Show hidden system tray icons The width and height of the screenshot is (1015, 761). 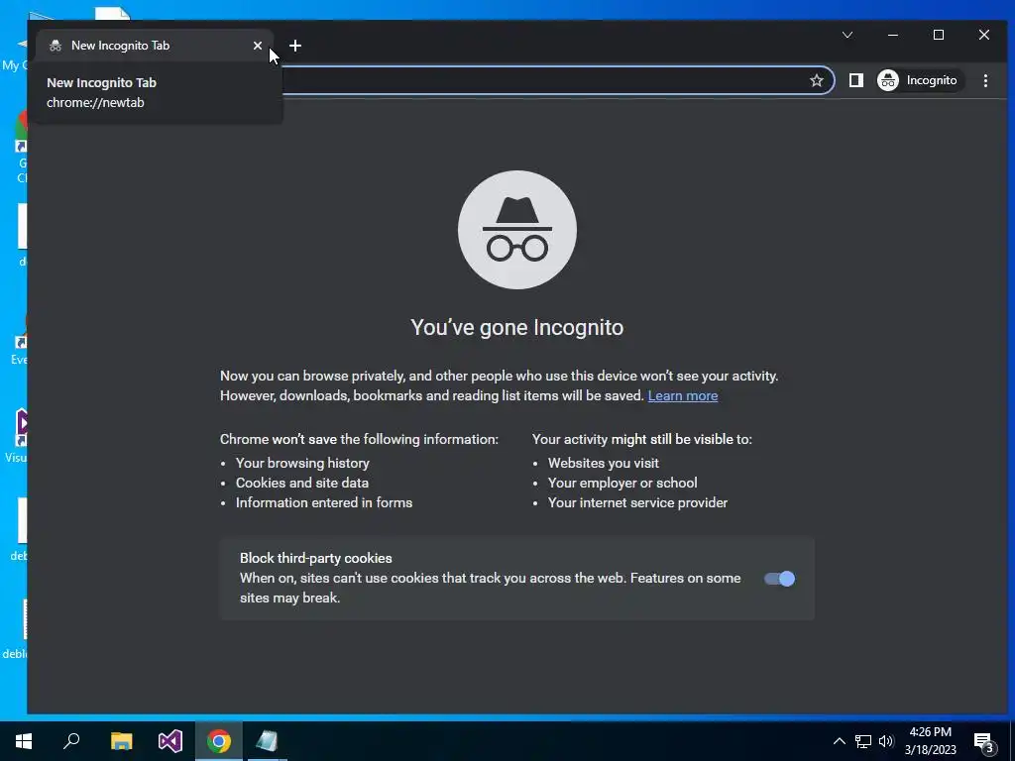(839, 741)
